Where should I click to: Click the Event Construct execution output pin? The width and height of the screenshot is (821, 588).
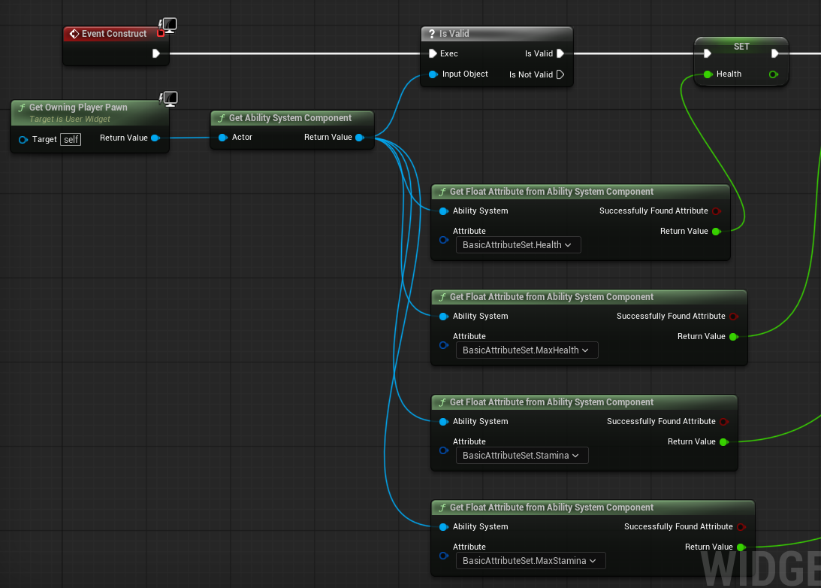[x=155, y=53]
